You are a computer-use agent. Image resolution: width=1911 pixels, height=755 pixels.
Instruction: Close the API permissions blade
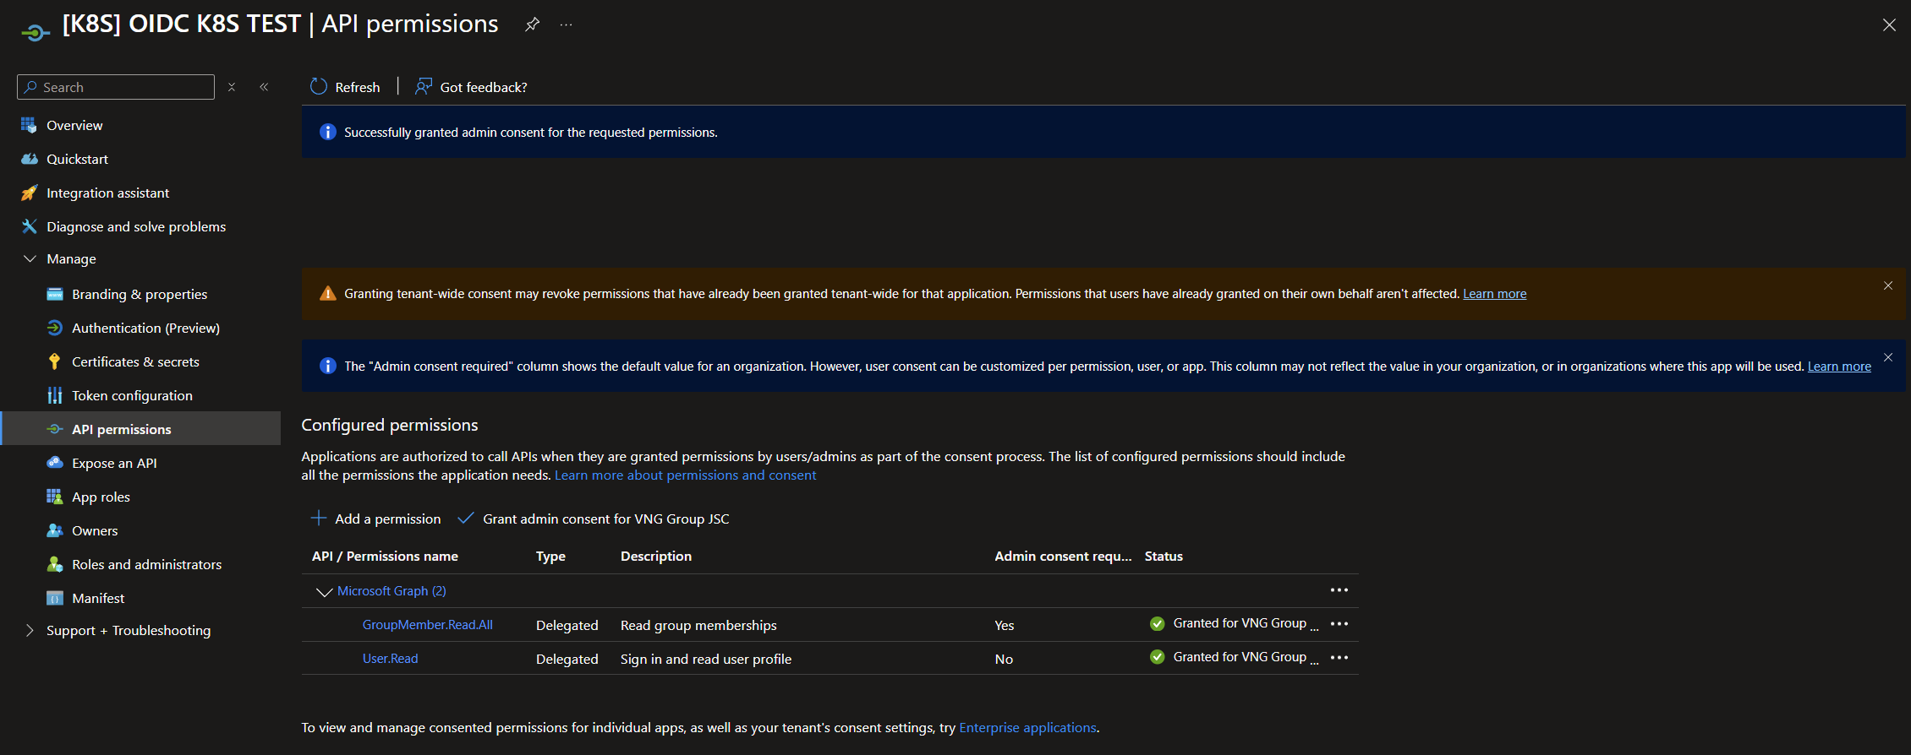tap(1889, 25)
